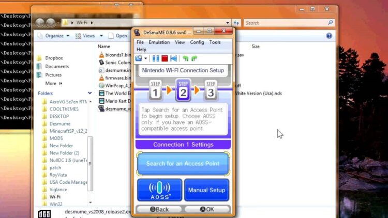388x218 pixels.
Task: Click the DeSmuME title bar app icon
Action: [137, 33]
